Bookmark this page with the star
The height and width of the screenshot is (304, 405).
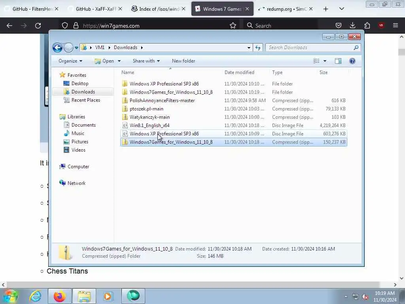pos(233,26)
